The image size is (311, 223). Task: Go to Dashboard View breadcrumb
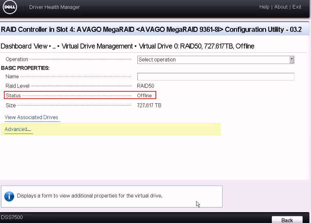(24, 46)
